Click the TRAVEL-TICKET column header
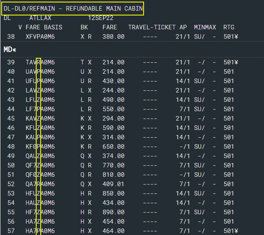264x235 pixels. click(x=152, y=27)
